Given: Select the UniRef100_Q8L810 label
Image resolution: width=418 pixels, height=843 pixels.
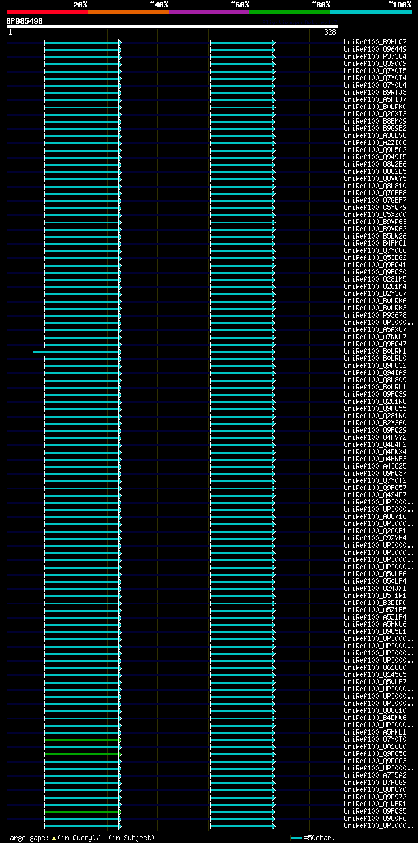Looking at the screenshot, I should click(376, 186).
